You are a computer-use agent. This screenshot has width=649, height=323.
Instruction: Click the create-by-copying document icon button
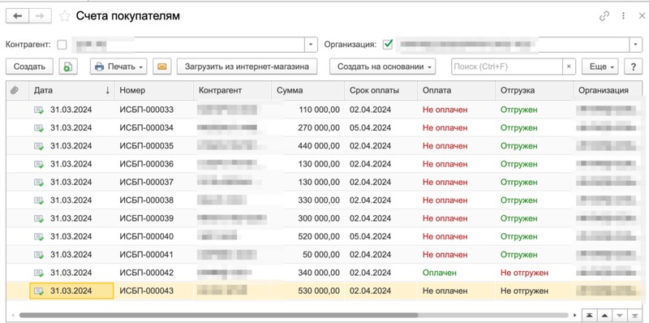point(68,67)
